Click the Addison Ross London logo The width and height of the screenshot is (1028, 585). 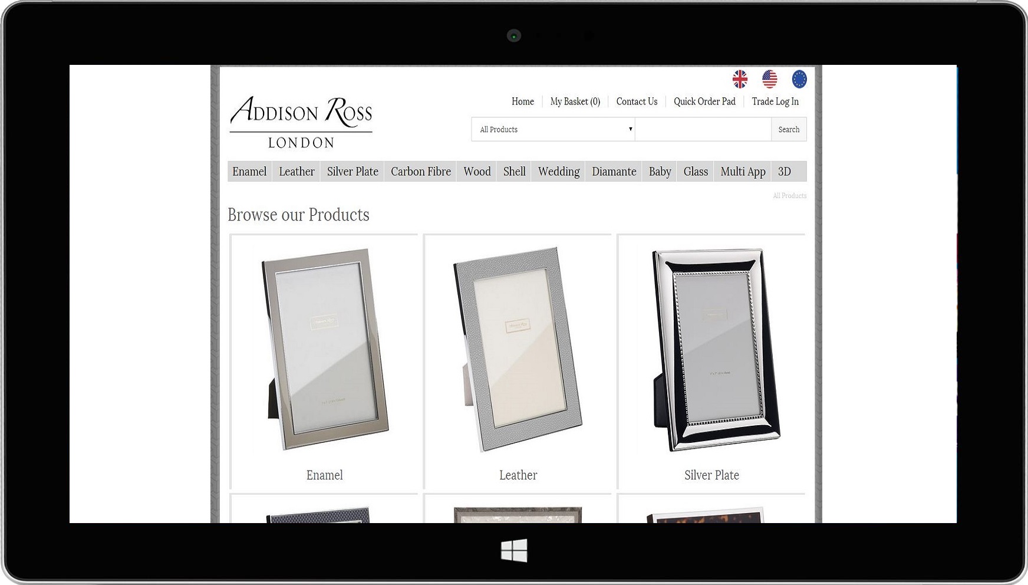coord(301,121)
